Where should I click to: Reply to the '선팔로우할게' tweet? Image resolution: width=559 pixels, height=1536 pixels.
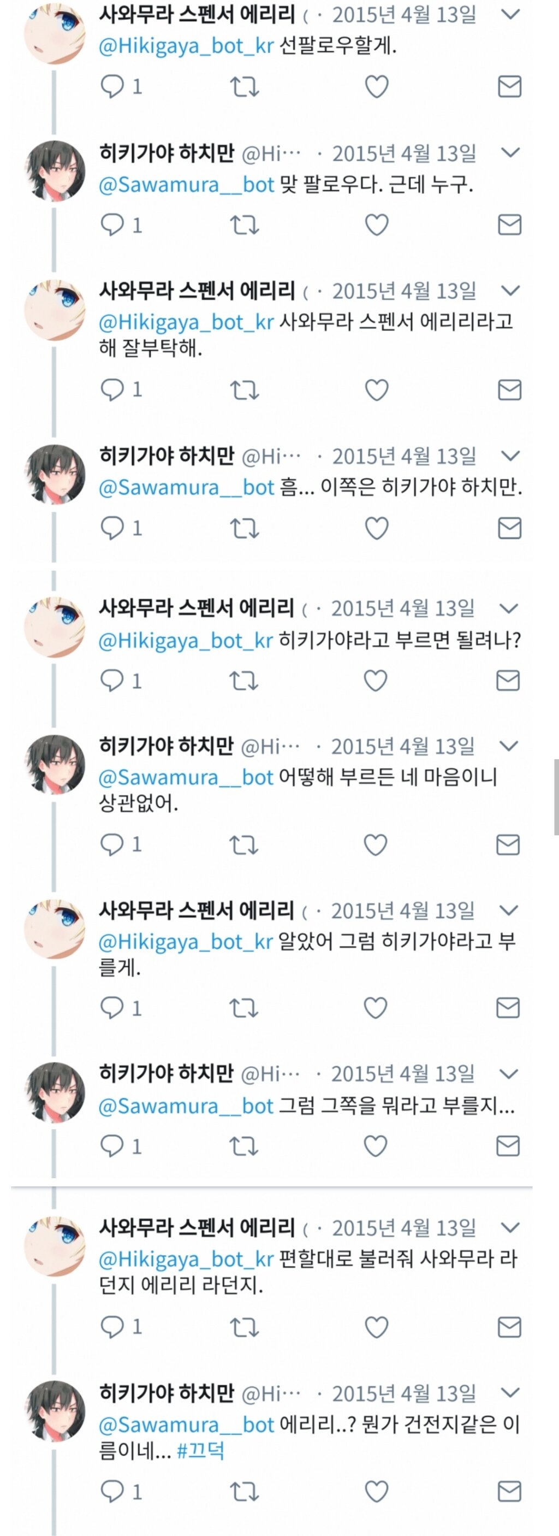click(112, 87)
